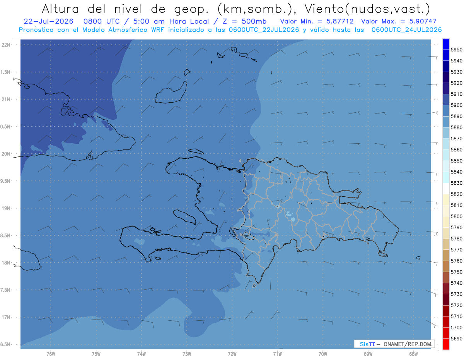Image resolution: width=464 pixels, height=359 pixels.
Task: Click the 5950 color scale label
Action: 457,50
